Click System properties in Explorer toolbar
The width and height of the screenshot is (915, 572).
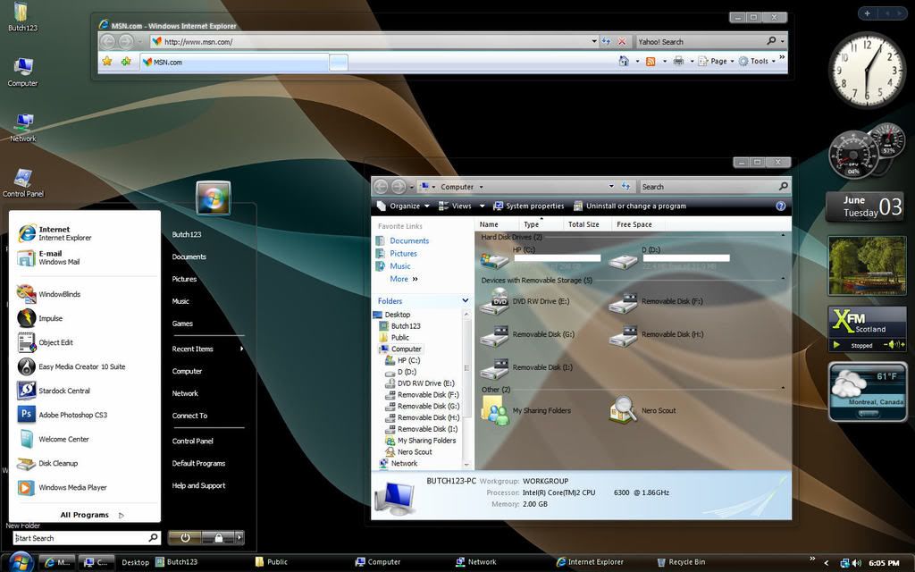click(x=529, y=206)
